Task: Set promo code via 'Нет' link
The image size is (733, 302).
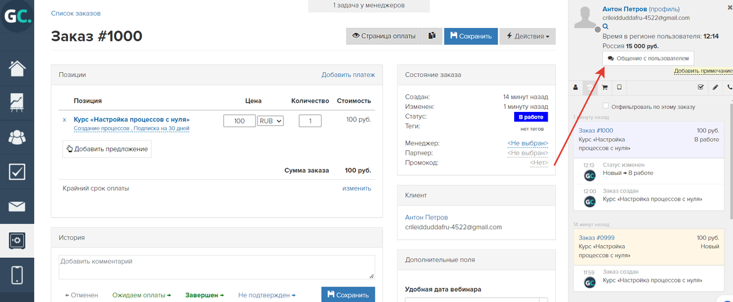Action: (x=539, y=163)
